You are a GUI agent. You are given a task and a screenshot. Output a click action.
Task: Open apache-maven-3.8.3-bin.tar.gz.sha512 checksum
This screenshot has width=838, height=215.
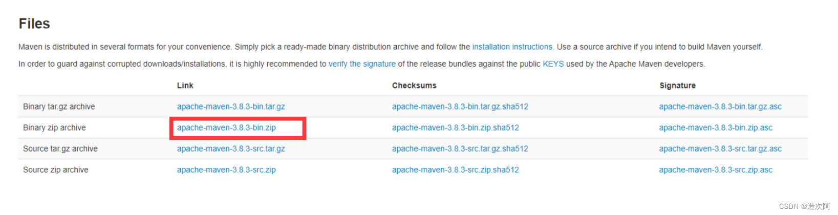pos(460,106)
